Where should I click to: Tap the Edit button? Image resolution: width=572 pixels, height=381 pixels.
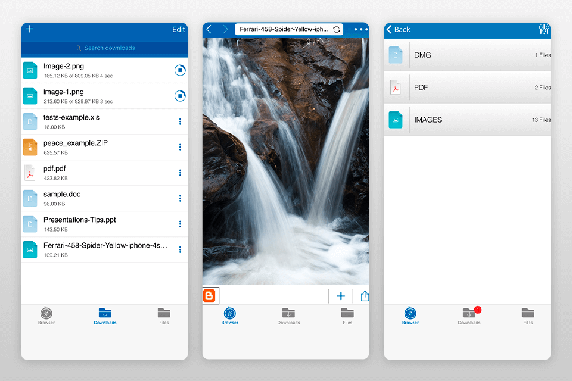(x=178, y=29)
